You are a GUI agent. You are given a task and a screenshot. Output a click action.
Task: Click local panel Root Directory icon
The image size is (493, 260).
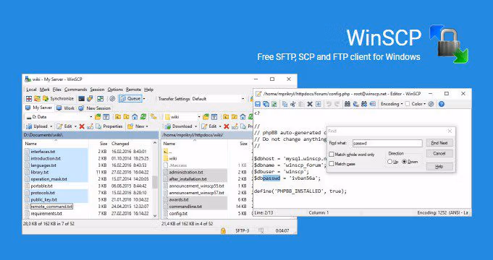pos(126,117)
